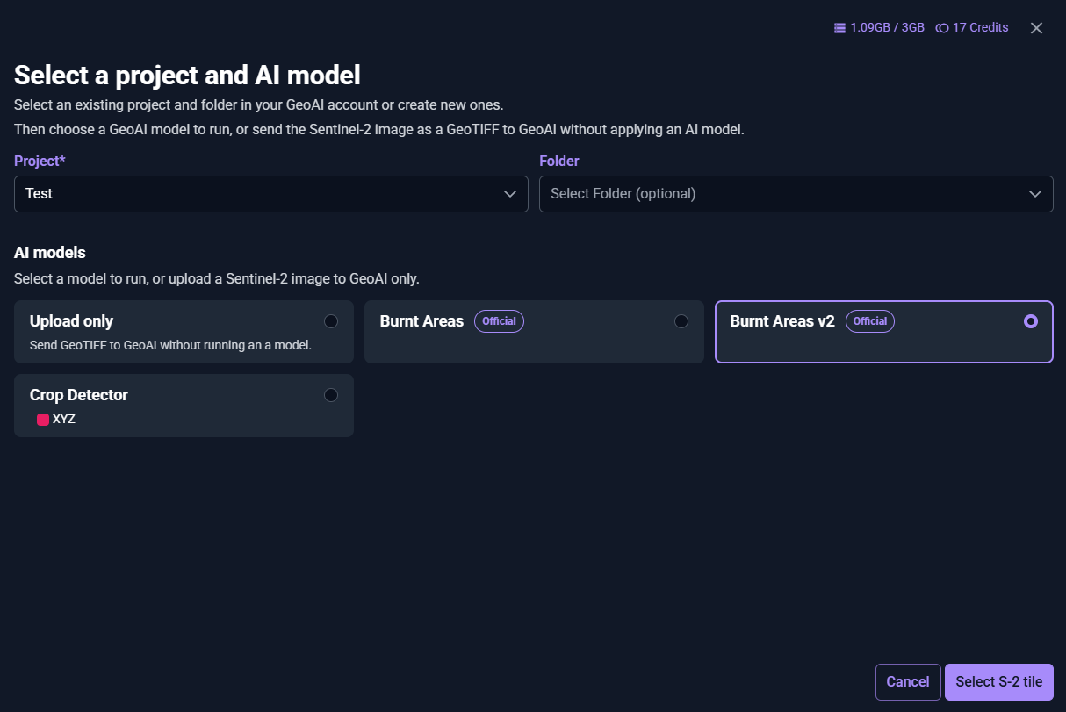This screenshot has height=712, width=1066.
Task: Click the Select S-2 tile button
Action: point(998,681)
